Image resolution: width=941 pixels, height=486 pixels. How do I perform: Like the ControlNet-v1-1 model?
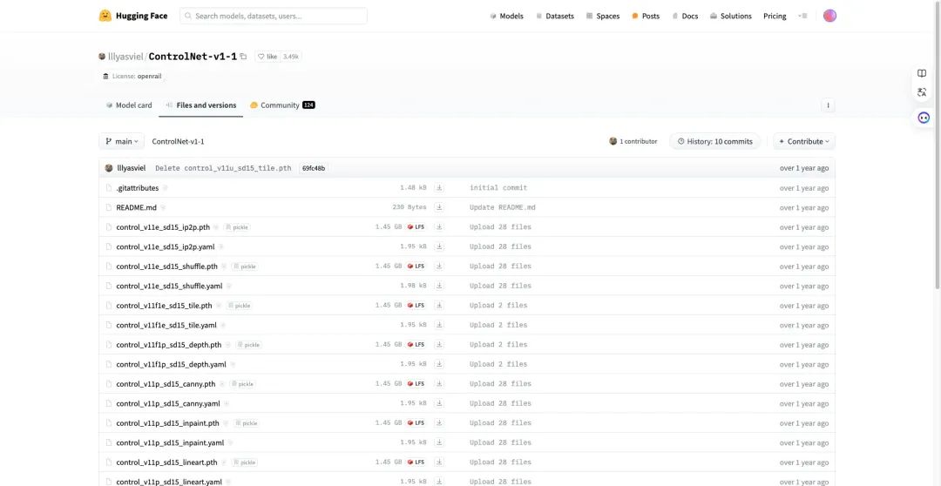[x=267, y=57]
